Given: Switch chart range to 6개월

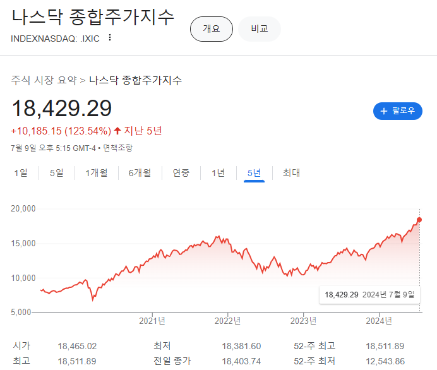Looking at the screenshot, I should (x=140, y=173).
